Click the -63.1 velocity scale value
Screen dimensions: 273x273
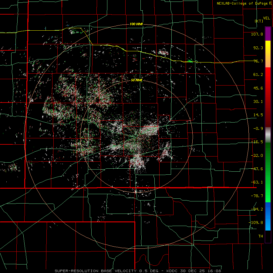point(257,182)
